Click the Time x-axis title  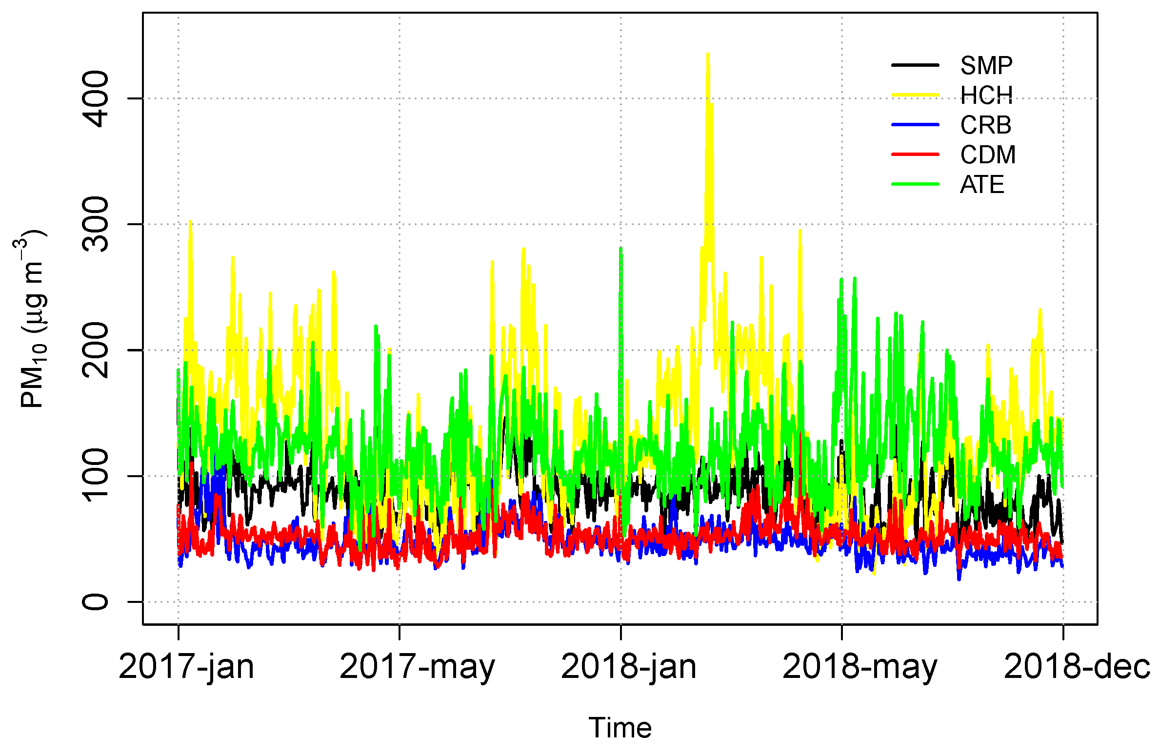point(620,728)
